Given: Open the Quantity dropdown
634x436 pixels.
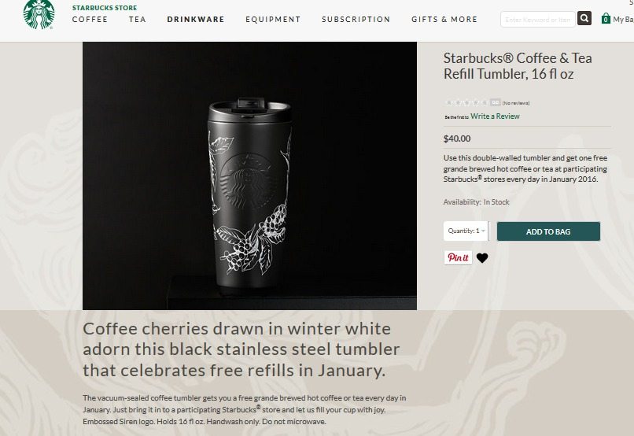Looking at the screenshot, I should (x=466, y=231).
